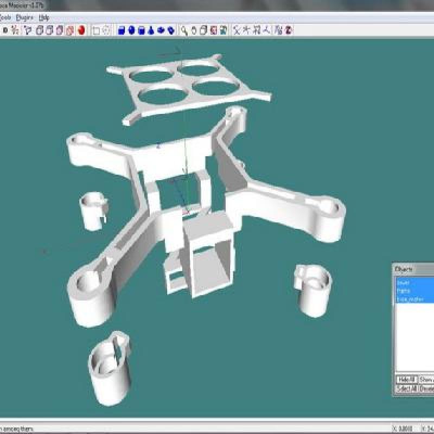This screenshot has height=434, width=434.
Task: Activate the magnifying glass zoom tool
Action: (184, 30)
